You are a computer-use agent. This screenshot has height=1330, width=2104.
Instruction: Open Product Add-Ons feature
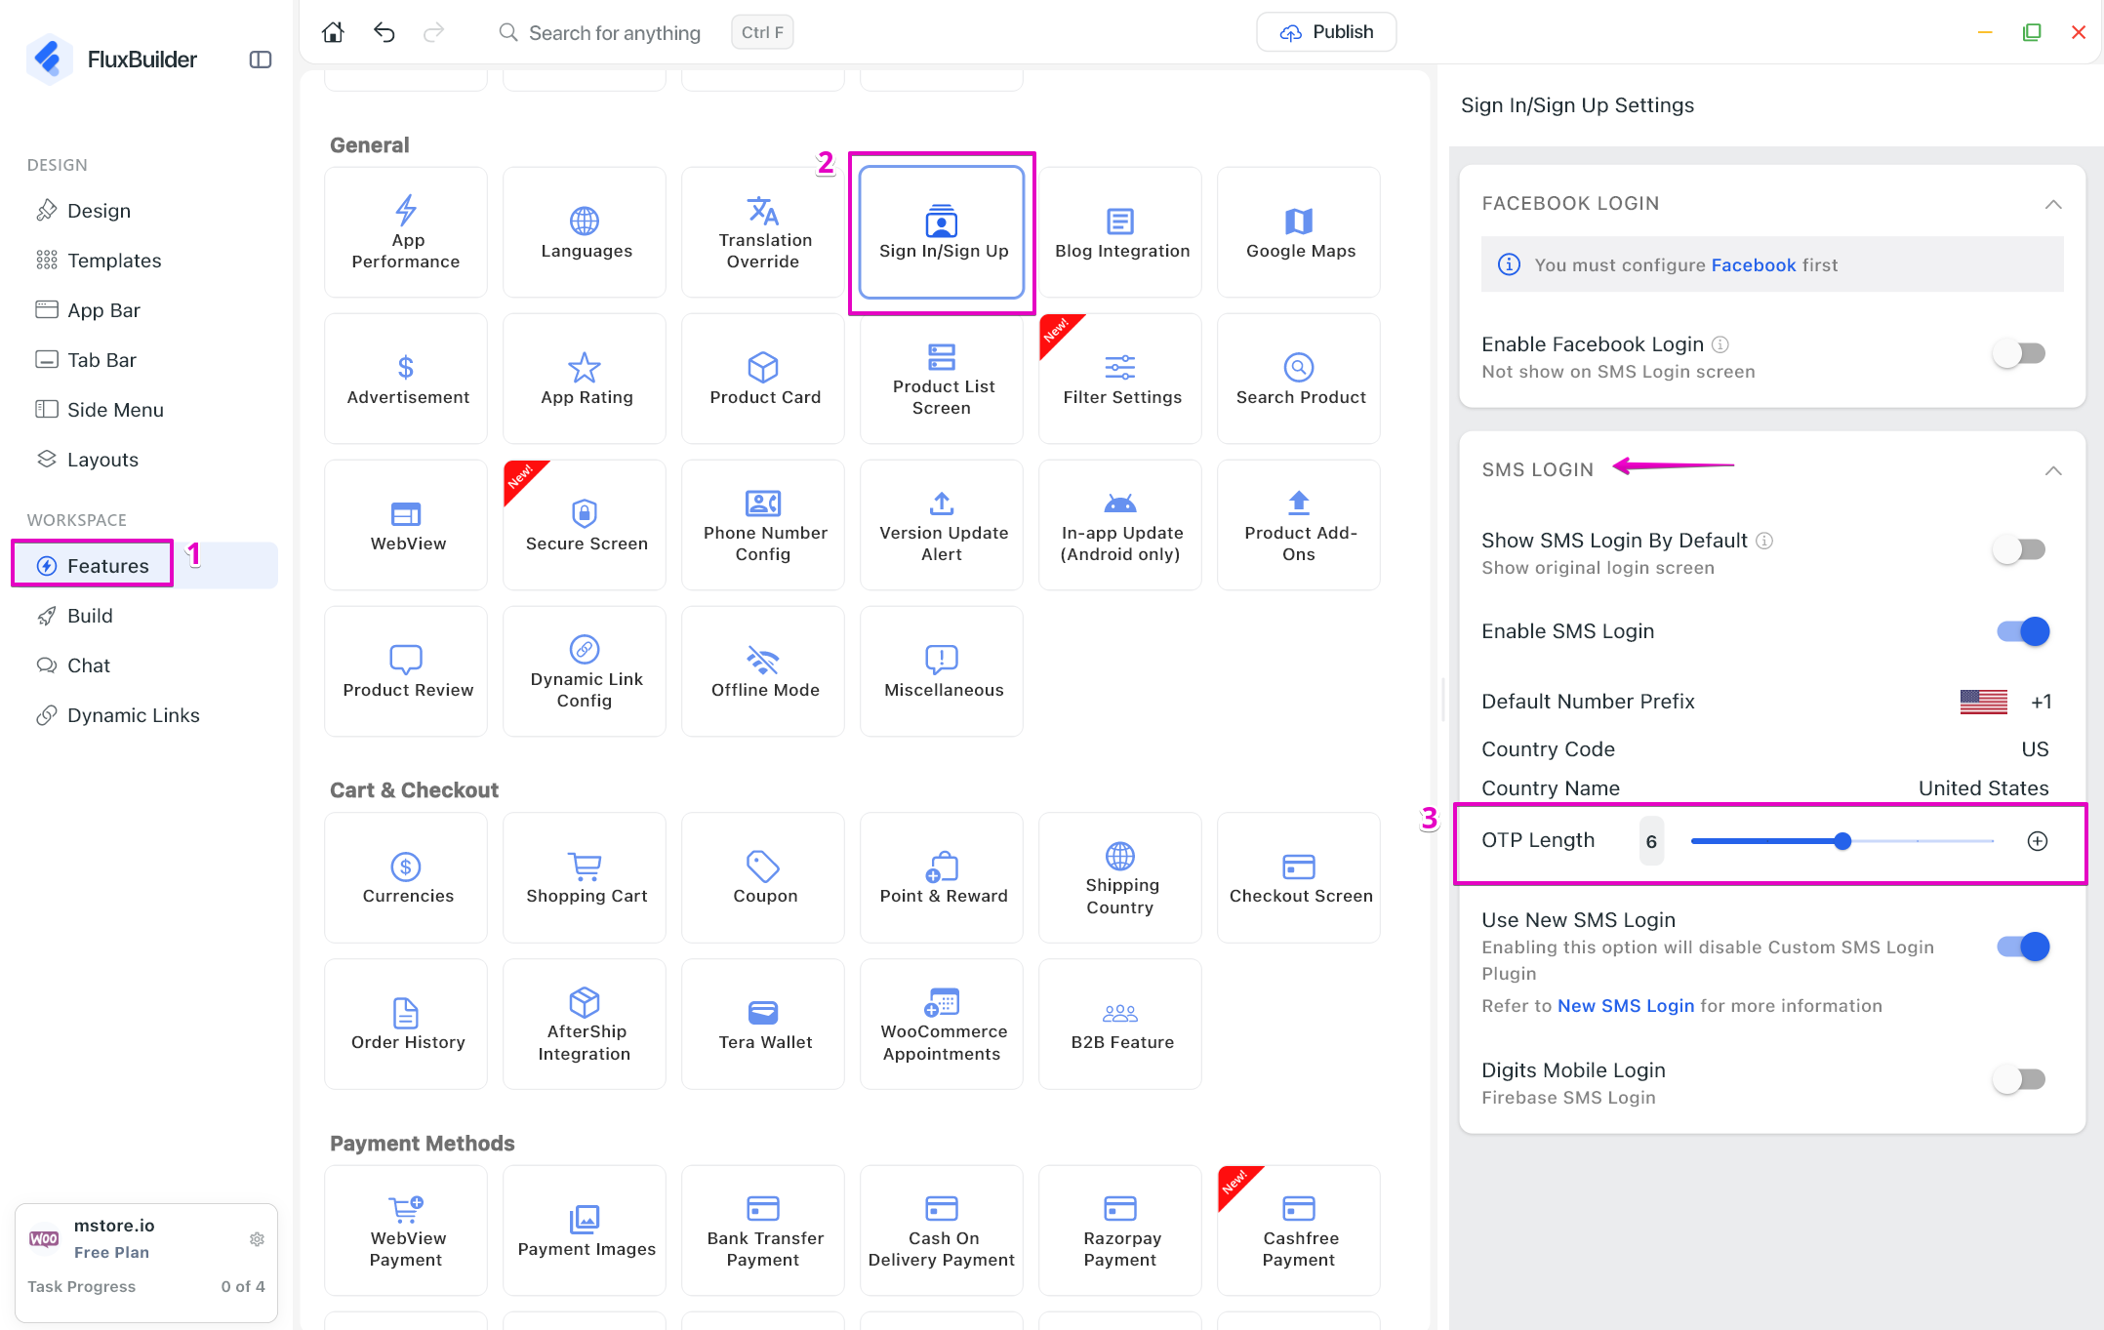coord(1299,525)
